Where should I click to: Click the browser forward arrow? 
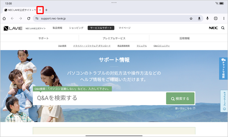21,19
